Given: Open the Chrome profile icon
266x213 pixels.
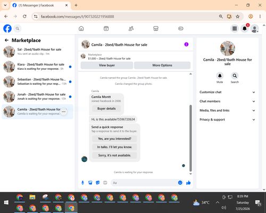Looking at the screenshot, I should point(251,17).
